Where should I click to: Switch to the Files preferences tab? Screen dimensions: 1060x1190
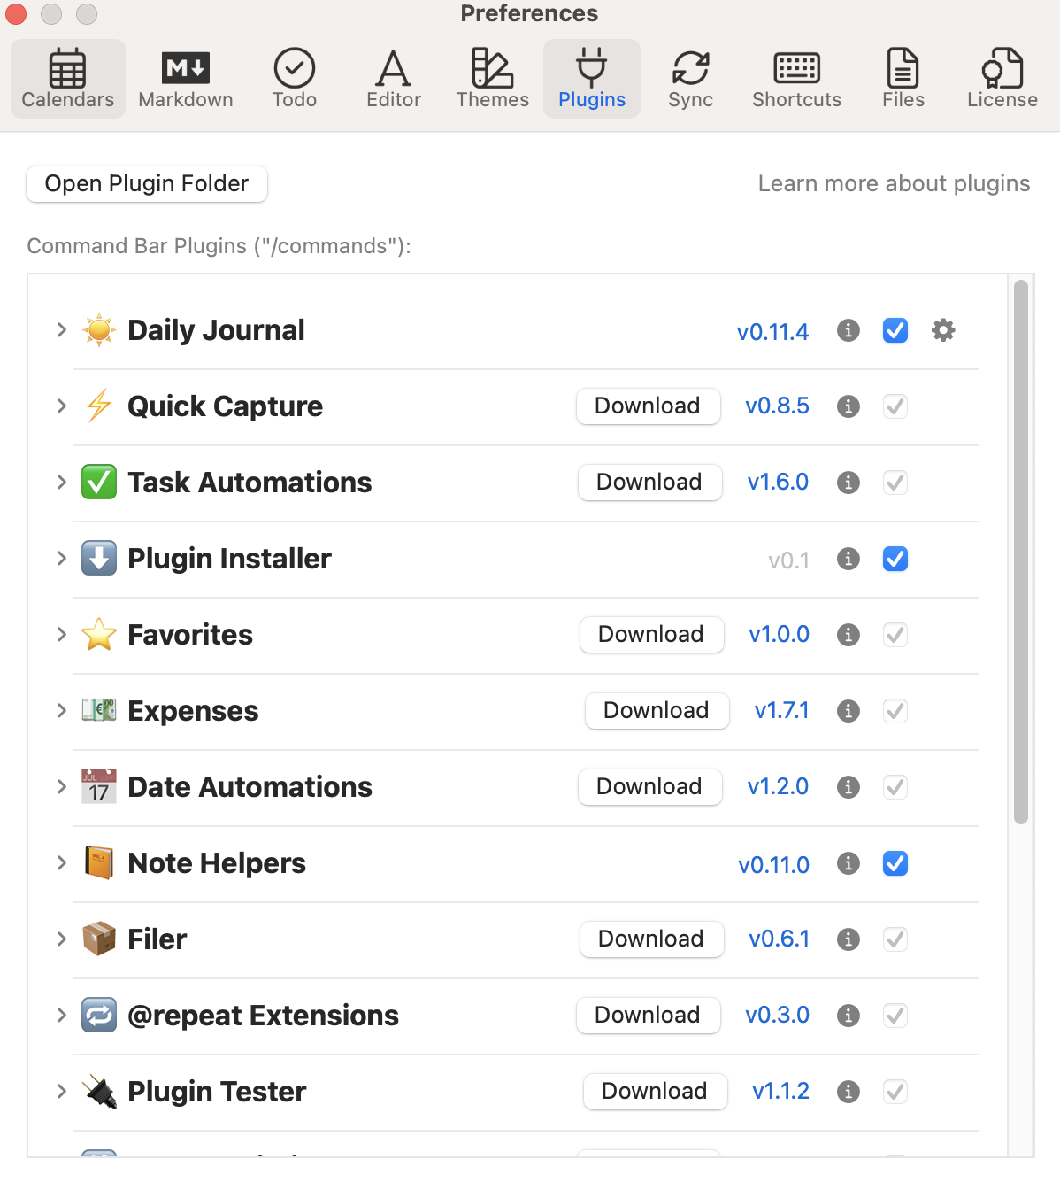[902, 78]
